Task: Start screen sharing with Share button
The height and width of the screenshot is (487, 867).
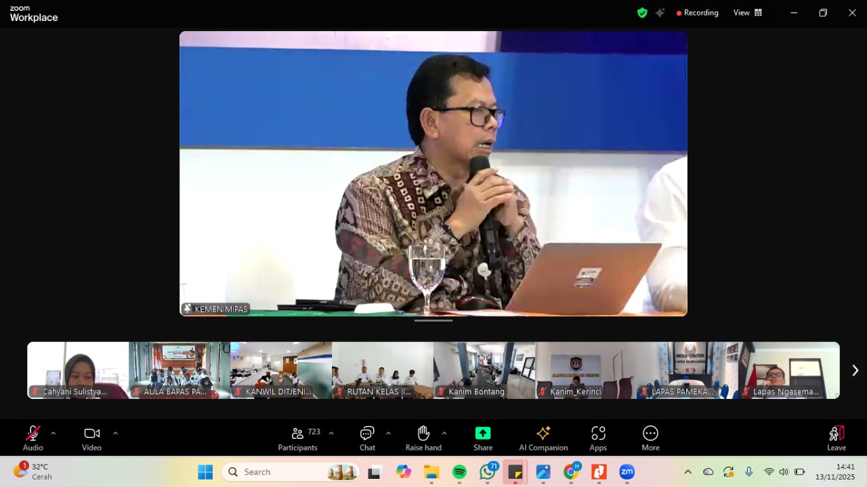Action: pos(483,438)
